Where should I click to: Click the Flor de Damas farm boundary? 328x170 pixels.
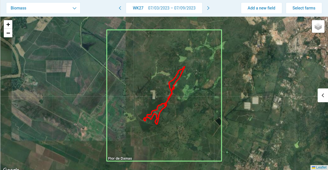tap(164, 30)
